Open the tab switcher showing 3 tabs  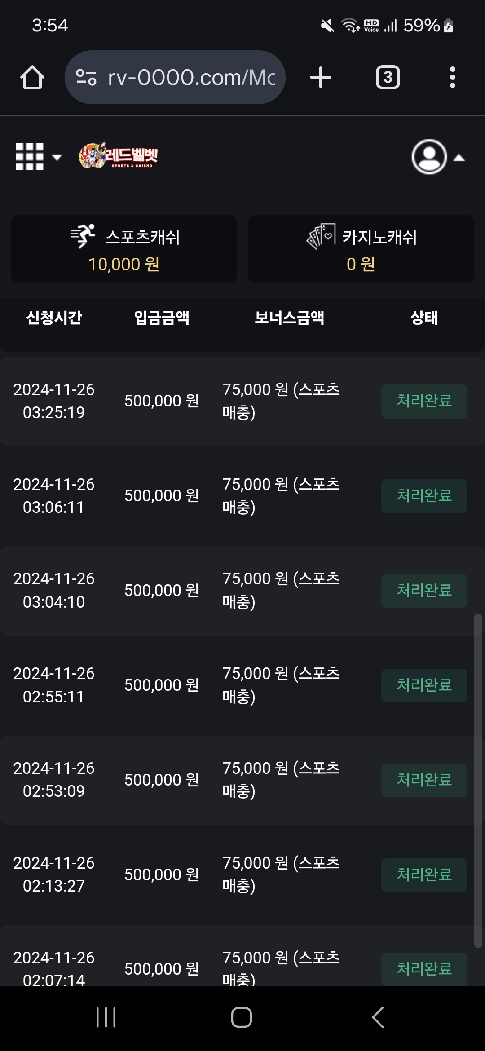click(x=388, y=78)
